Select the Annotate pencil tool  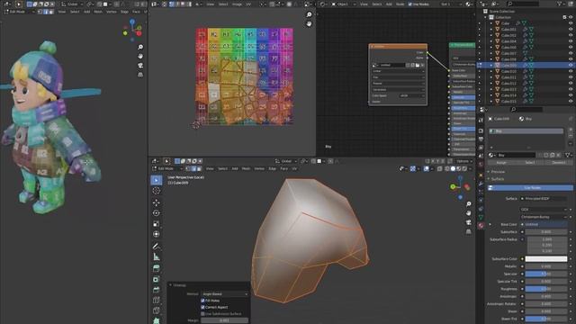click(x=156, y=246)
